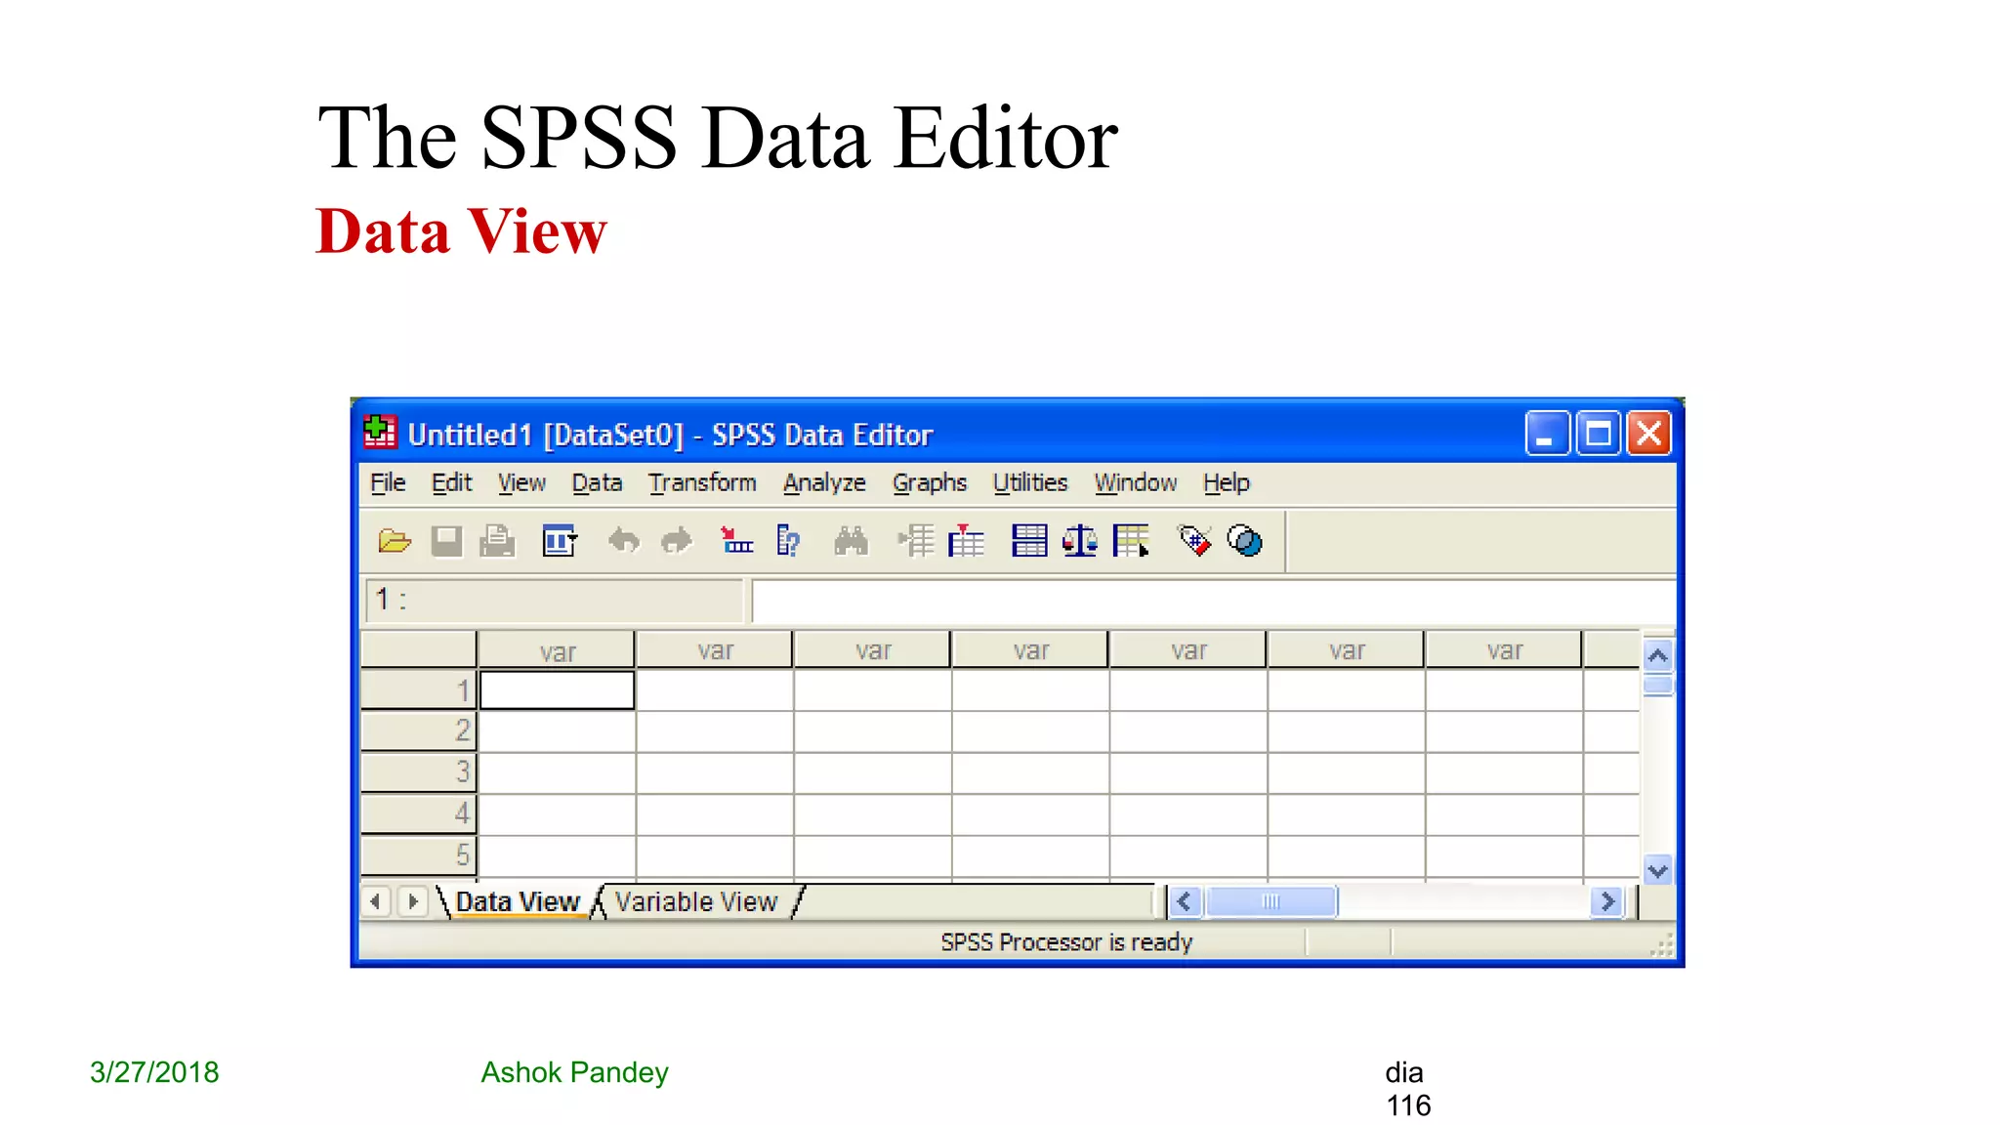Click the horizontal scrollbar left arrow

pos(1185,901)
